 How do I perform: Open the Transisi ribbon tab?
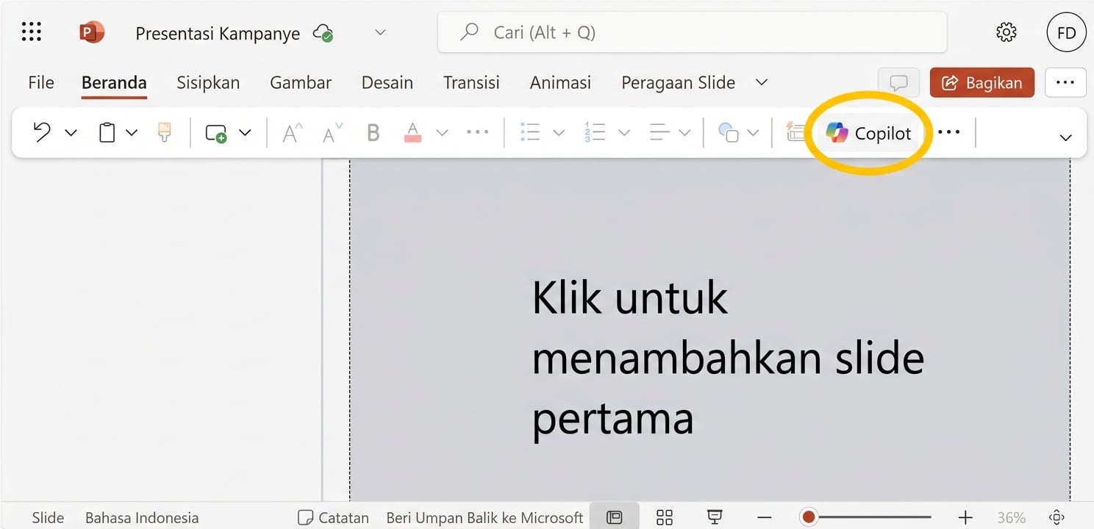(x=471, y=82)
